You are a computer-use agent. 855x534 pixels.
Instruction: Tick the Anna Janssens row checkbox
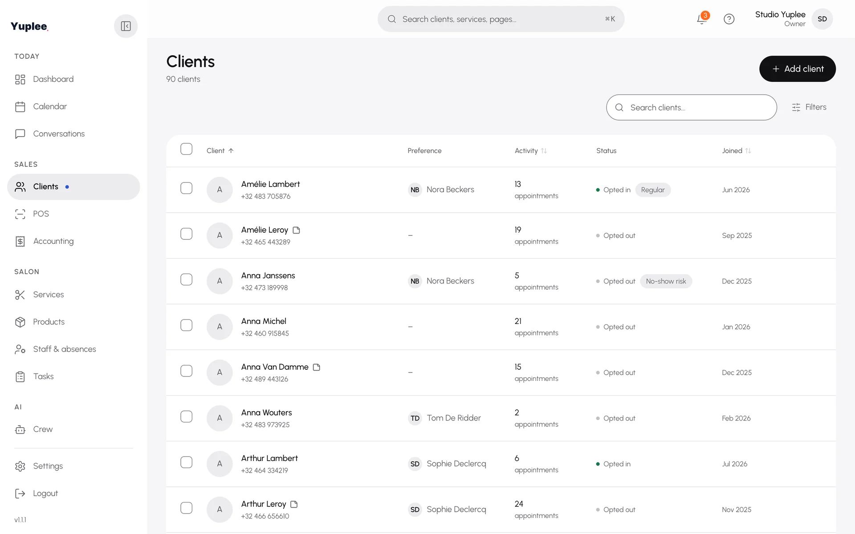click(186, 279)
